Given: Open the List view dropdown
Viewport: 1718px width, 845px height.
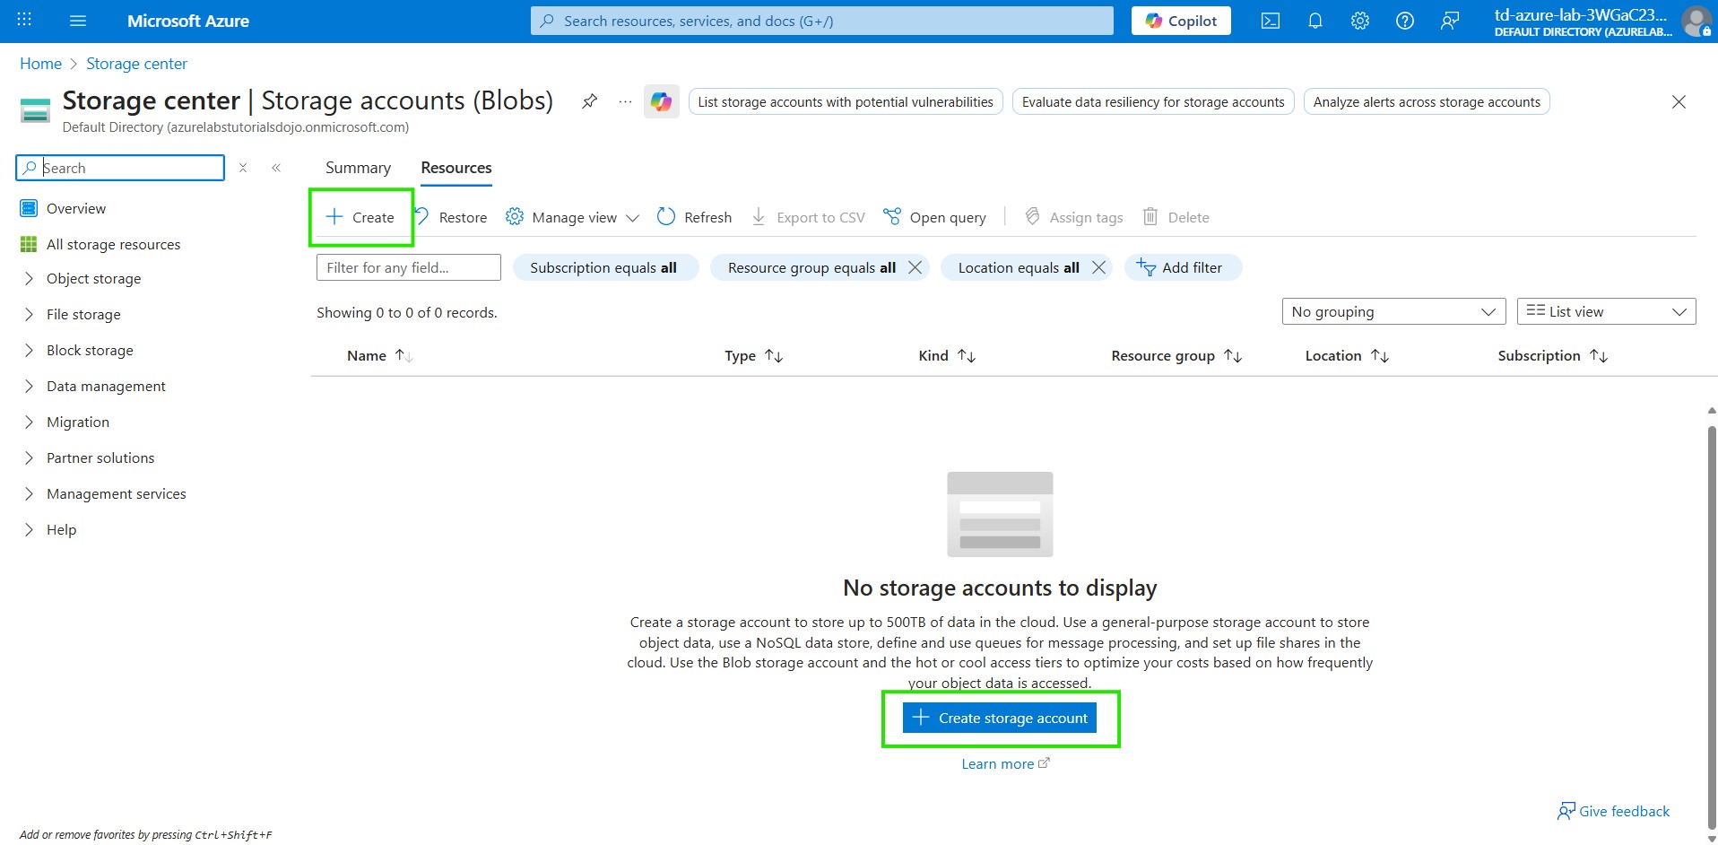Looking at the screenshot, I should 1605,311.
